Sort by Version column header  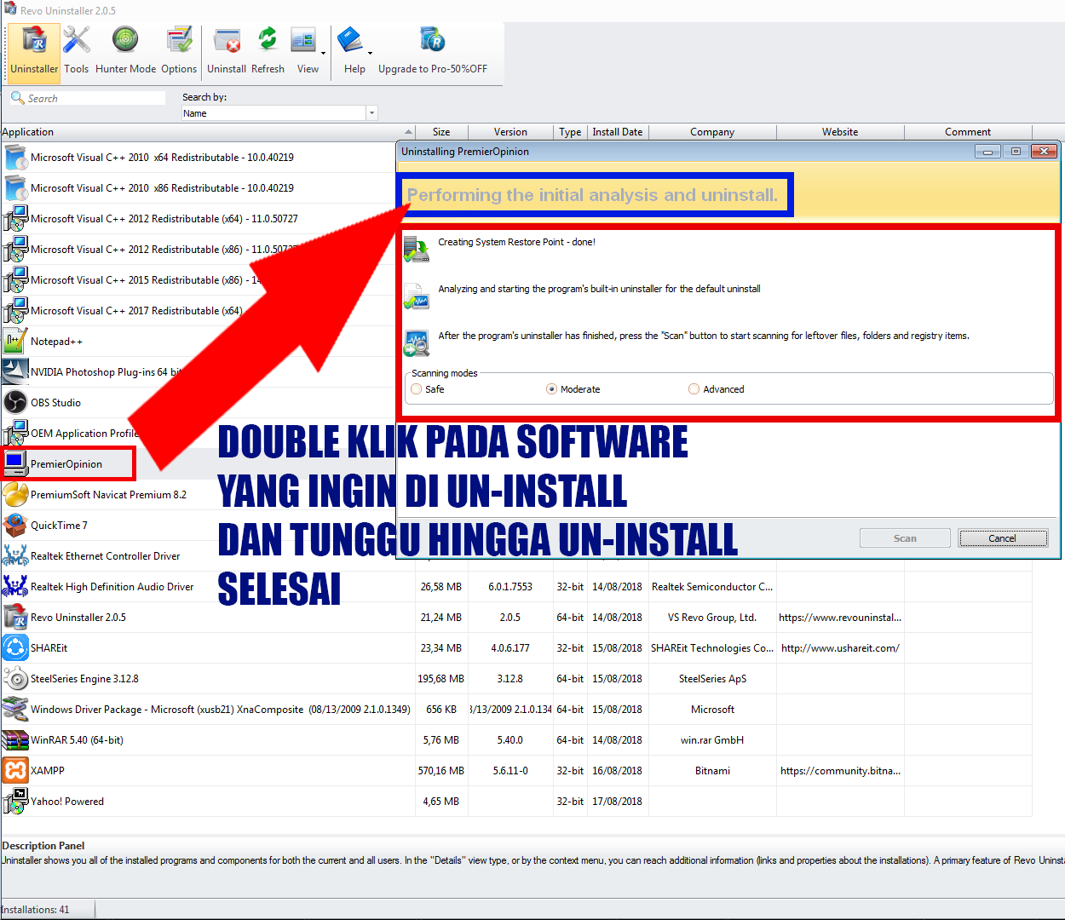point(510,132)
